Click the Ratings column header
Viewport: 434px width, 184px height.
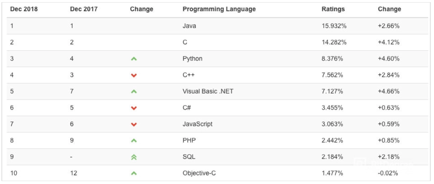point(333,9)
